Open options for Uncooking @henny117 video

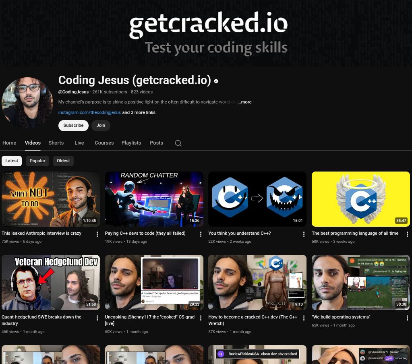[x=201, y=318]
